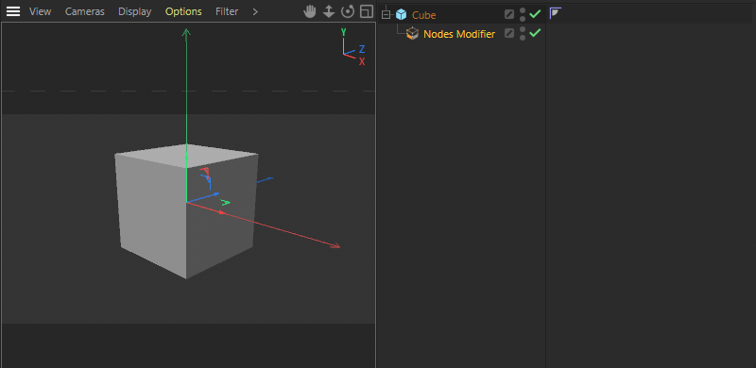Image resolution: width=756 pixels, height=368 pixels.
Task: Click the Cube layer square icon
Action: pos(509,14)
